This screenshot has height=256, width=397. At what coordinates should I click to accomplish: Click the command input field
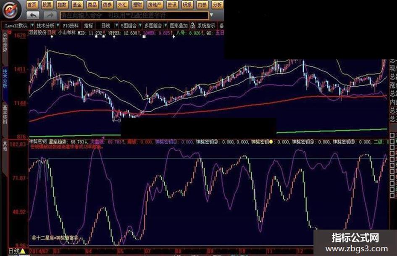pyautogui.click(x=134, y=16)
